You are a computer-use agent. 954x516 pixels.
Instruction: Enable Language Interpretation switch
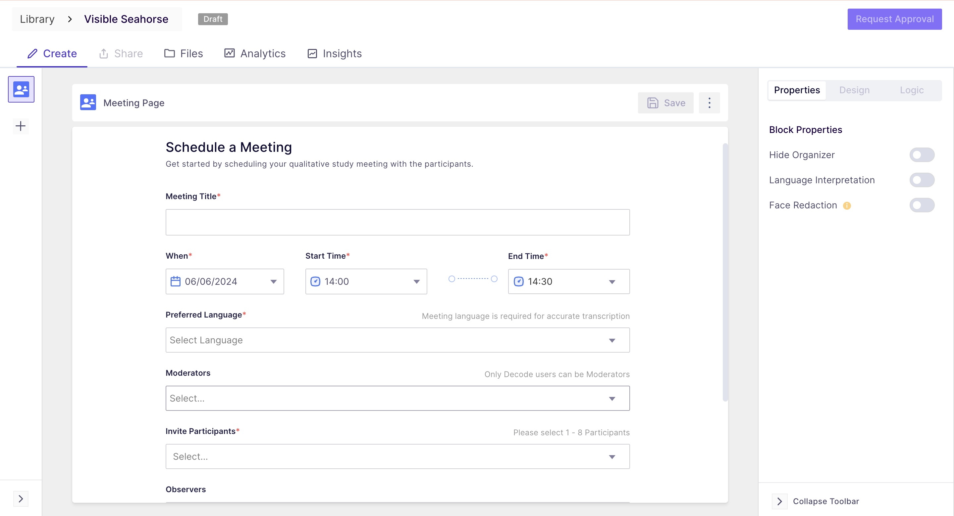[922, 180]
